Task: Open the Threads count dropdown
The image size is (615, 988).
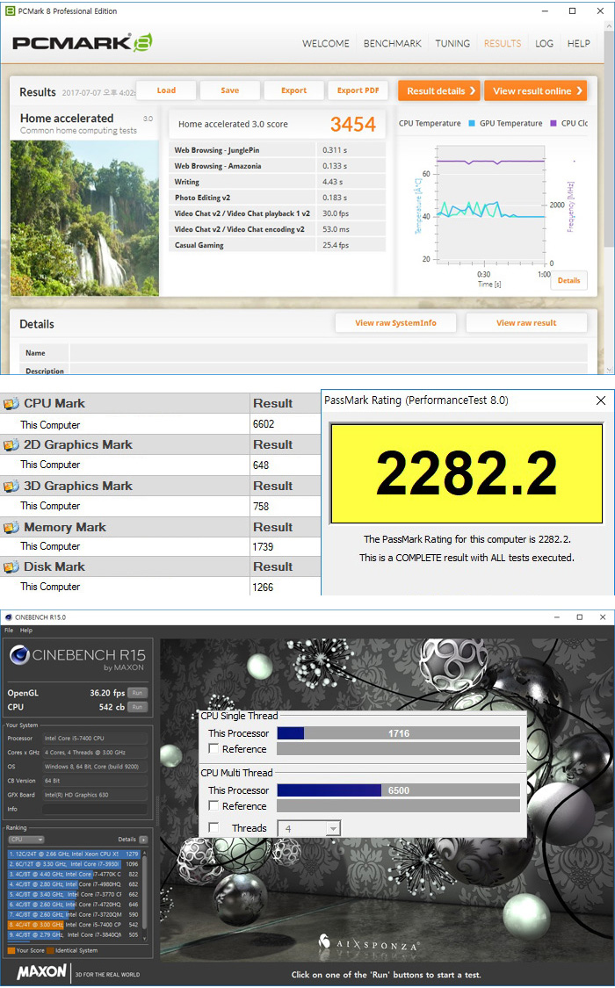Action: [333, 828]
